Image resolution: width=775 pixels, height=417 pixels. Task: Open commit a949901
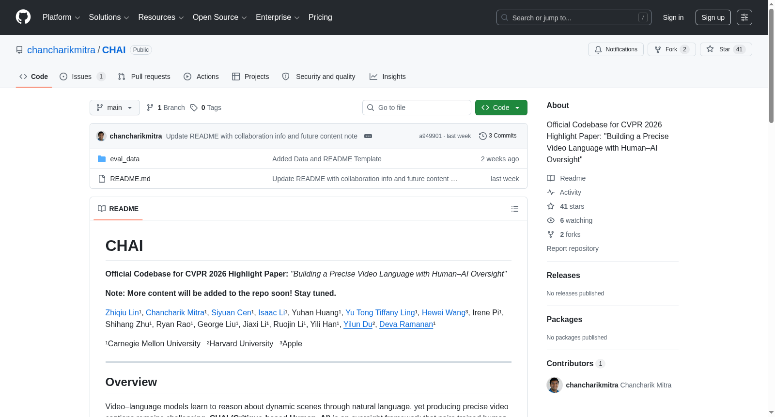click(431, 136)
